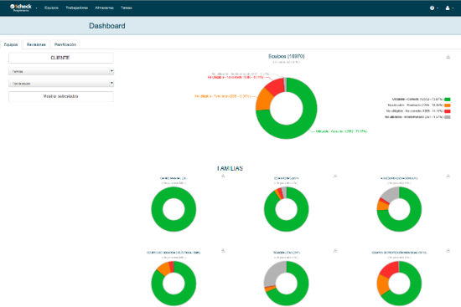Screen dimensions: 461x307
Task: Switch to the Revisiones tab
Action: (36, 44)
